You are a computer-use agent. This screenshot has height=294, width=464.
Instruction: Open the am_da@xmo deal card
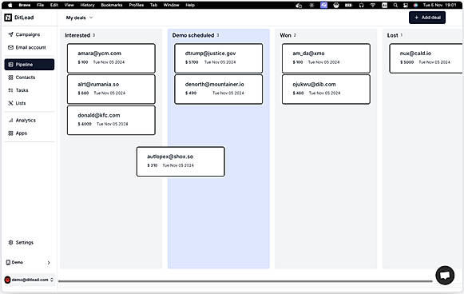326,58
